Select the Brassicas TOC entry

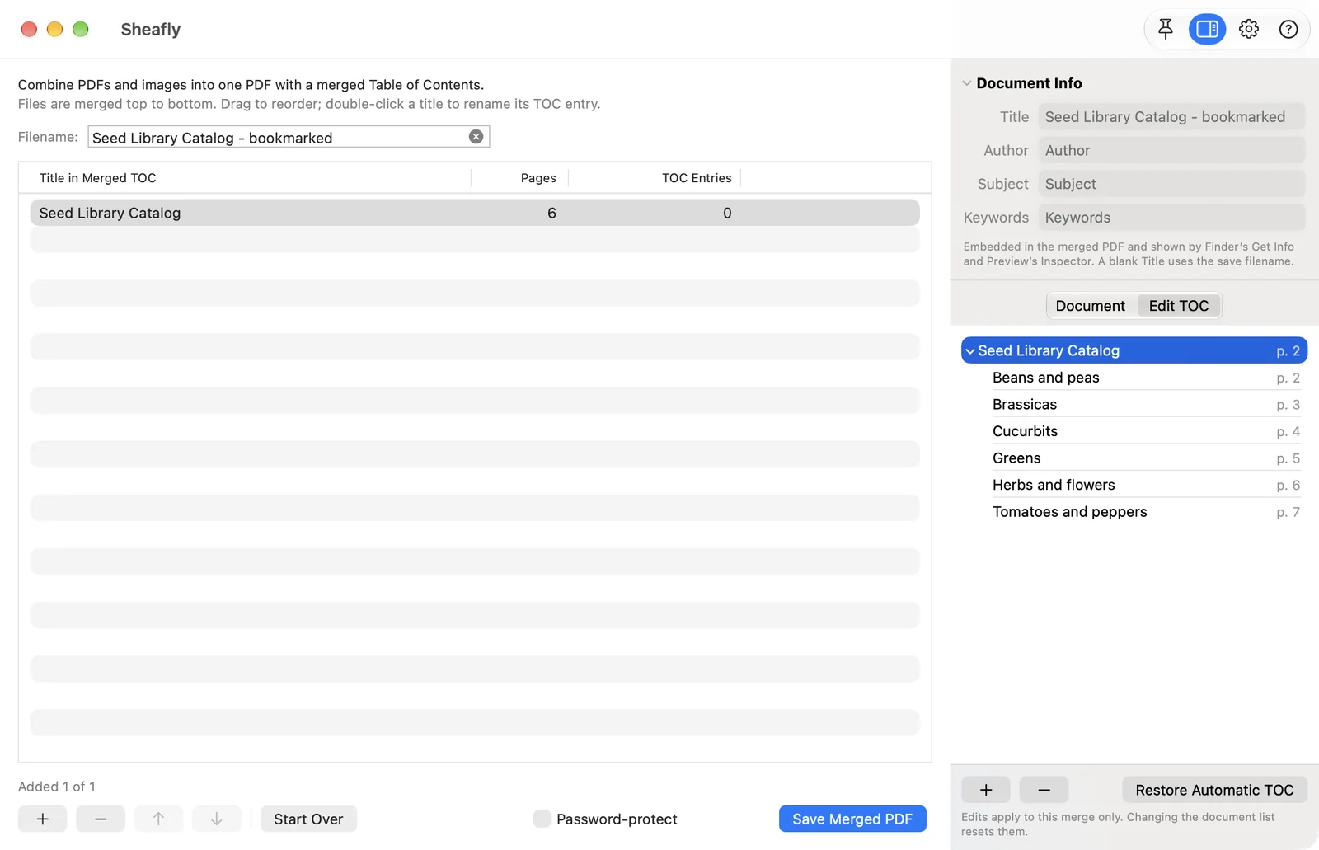[1134, 405]
